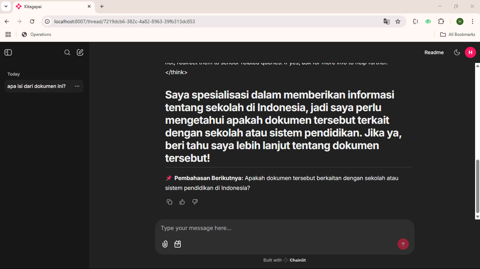Send message with arrow button
The image size is (480, 269).
[403, 244]
